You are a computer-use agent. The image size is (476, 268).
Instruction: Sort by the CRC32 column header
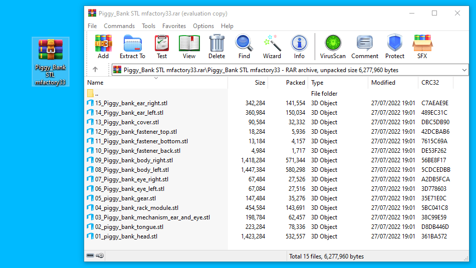coord(435,83)
